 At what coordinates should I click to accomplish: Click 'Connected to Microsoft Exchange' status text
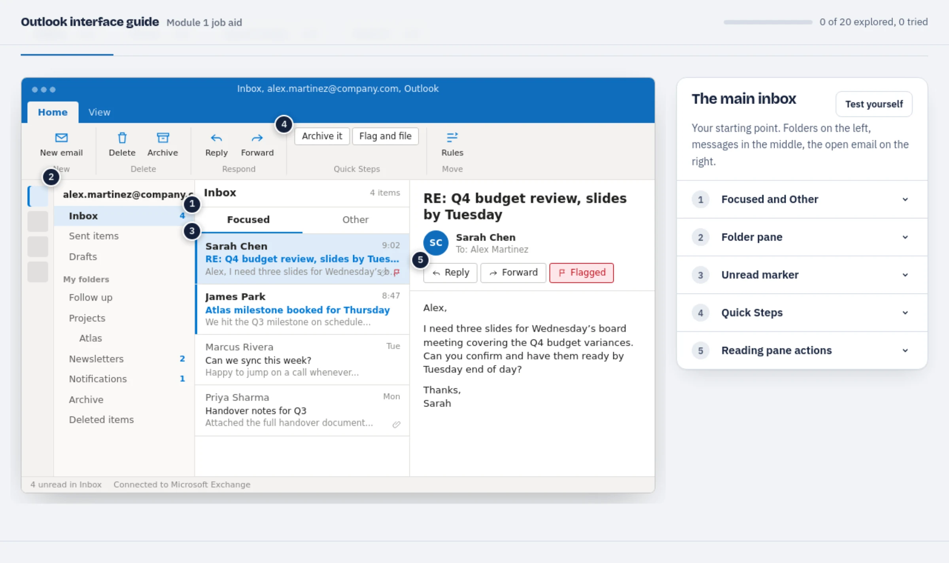182,484
